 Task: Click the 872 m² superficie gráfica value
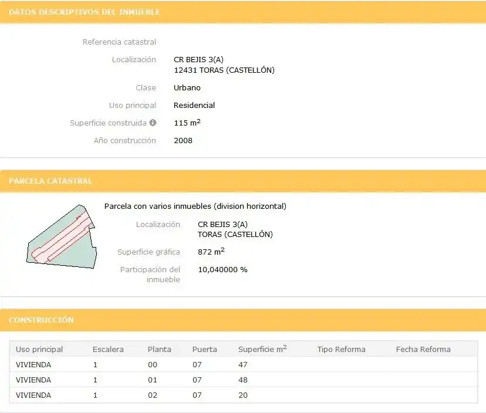(x=211, y=251)
